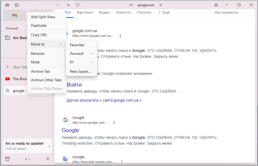Open the archive box icon
Image resolution: width=258 pixels, height=166 pixels.
[7, 159]
